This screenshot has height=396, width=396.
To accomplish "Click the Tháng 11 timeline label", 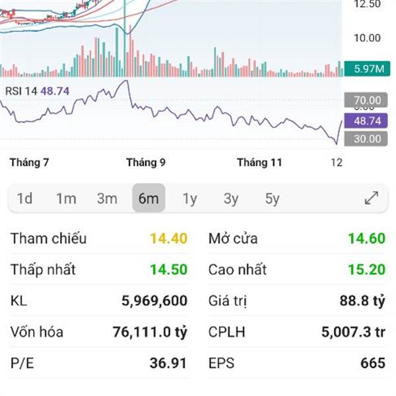I will [259, 162].
